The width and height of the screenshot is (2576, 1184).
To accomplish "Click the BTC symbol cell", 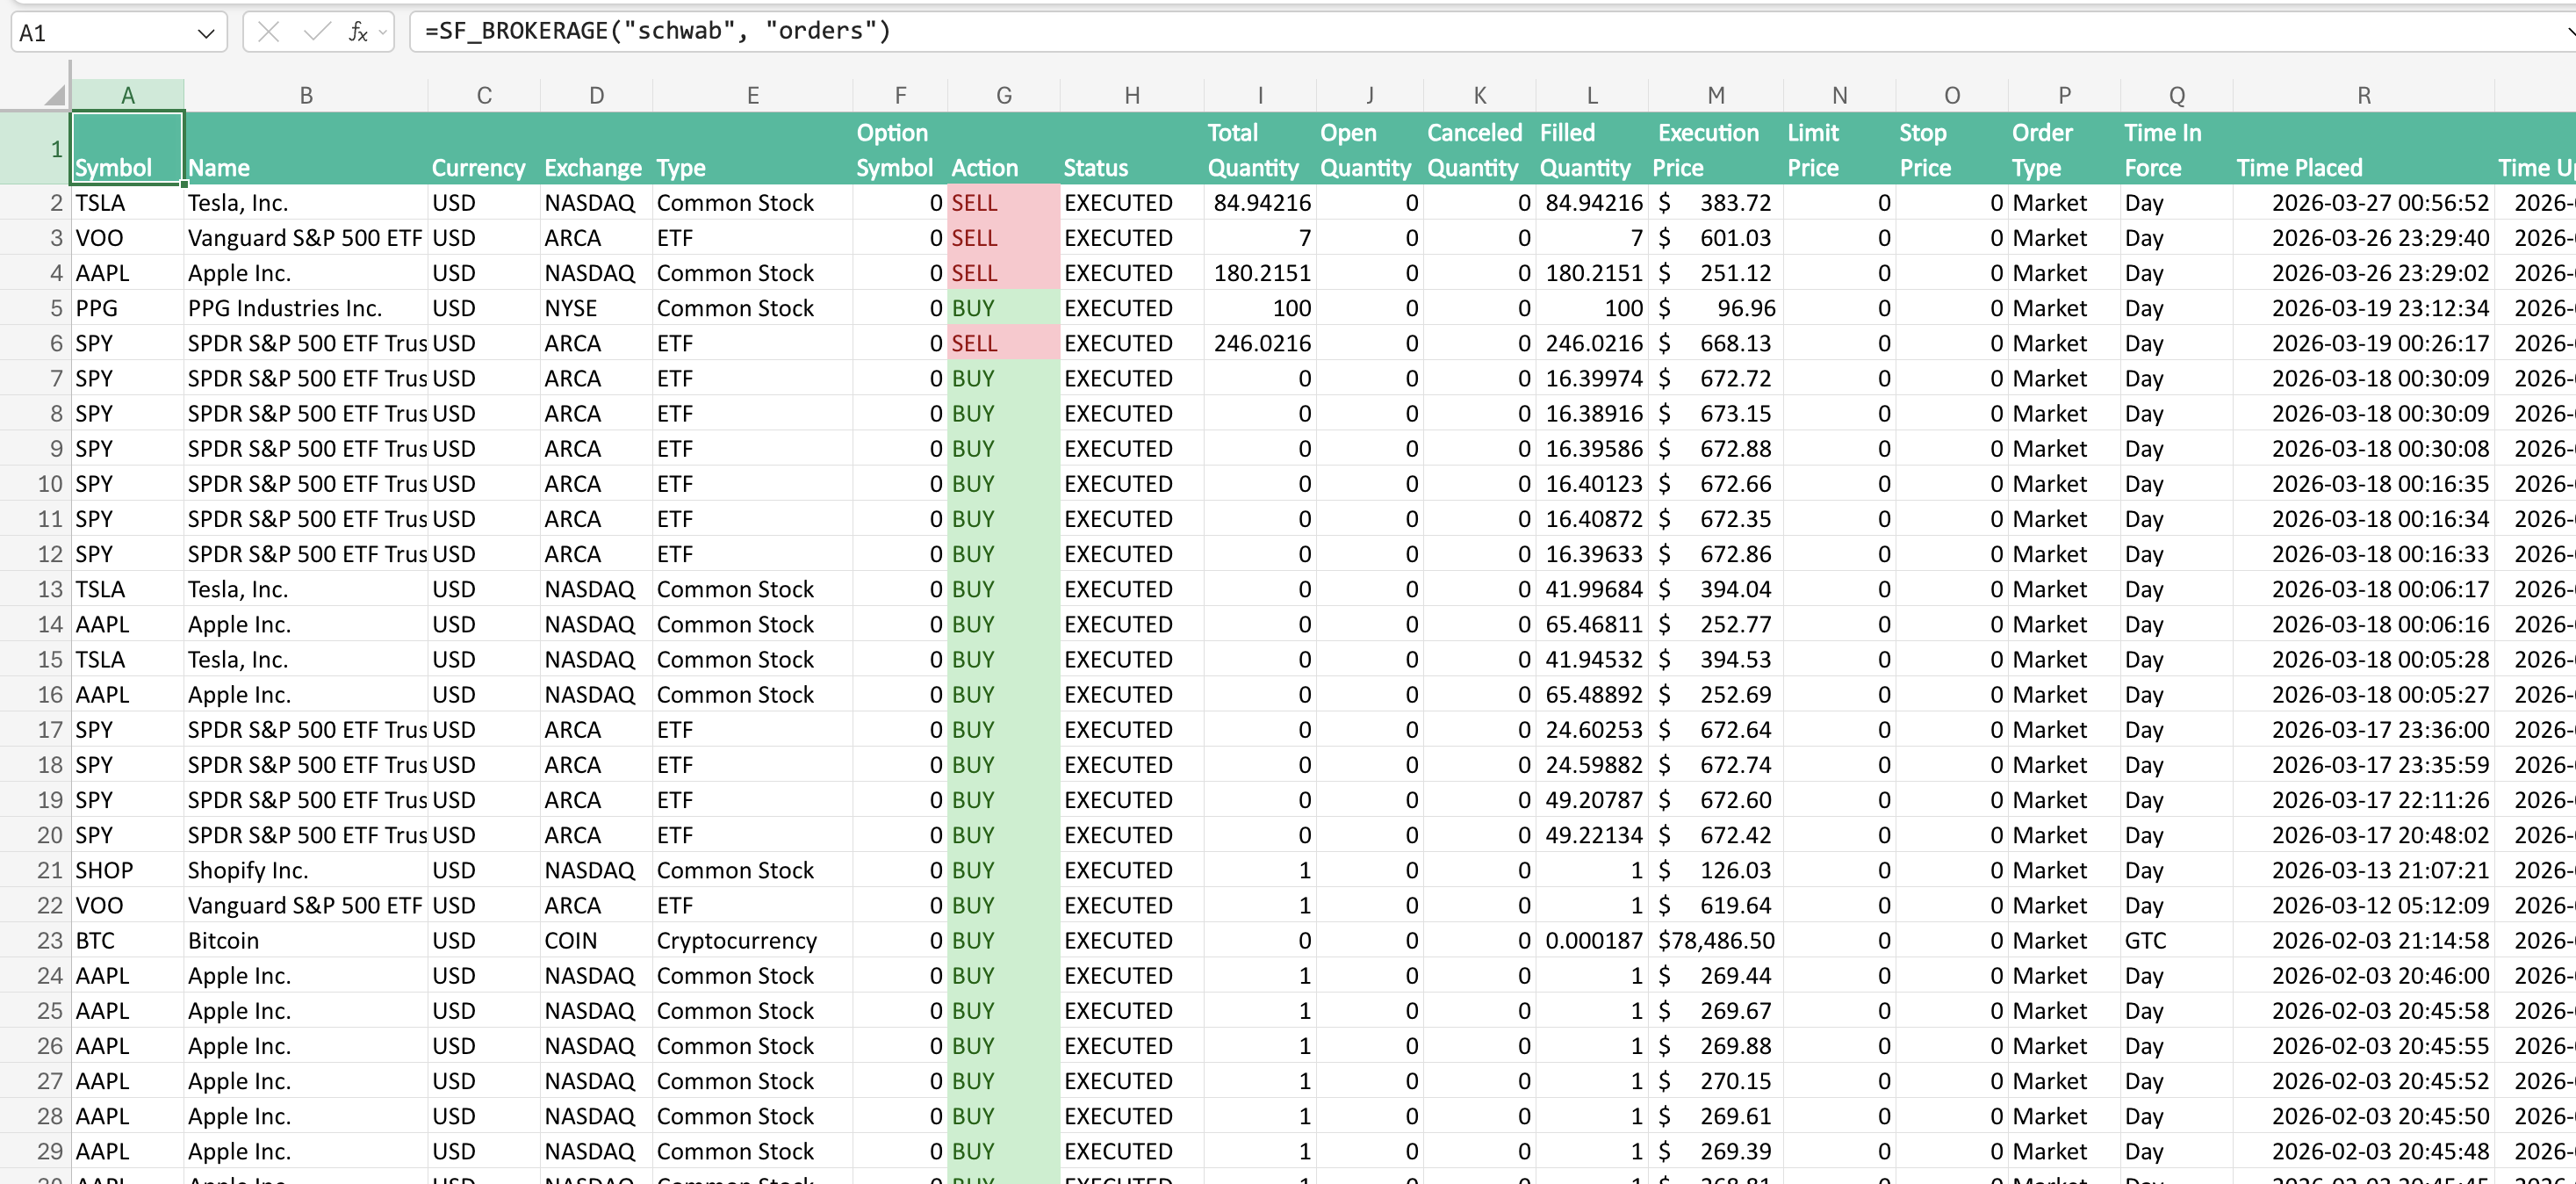I will pos(127,940).
